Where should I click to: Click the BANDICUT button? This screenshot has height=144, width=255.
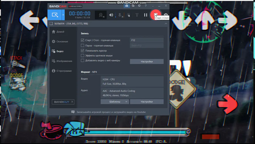[x=63, y=102]
